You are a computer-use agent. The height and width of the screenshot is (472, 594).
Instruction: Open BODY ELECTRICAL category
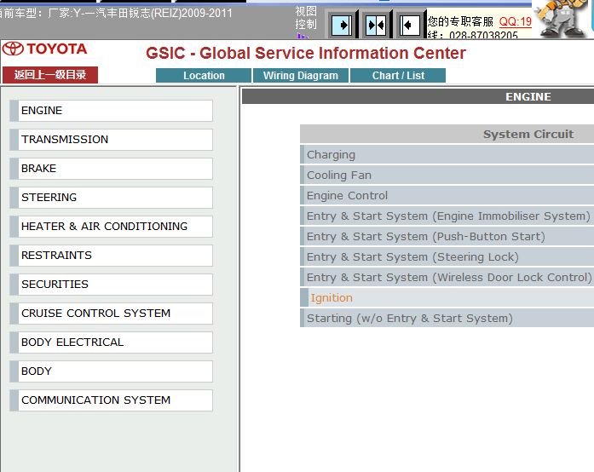click(x=111, y=342)
